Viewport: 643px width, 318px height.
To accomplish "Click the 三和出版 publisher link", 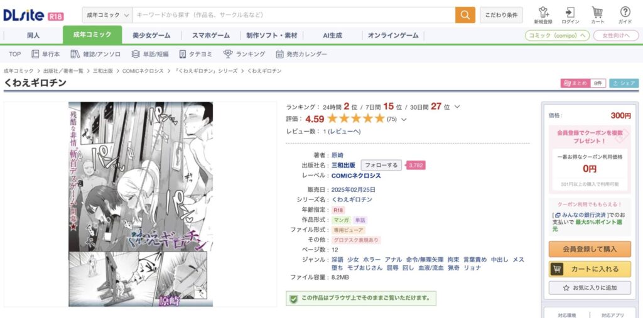I will (343, 165).
